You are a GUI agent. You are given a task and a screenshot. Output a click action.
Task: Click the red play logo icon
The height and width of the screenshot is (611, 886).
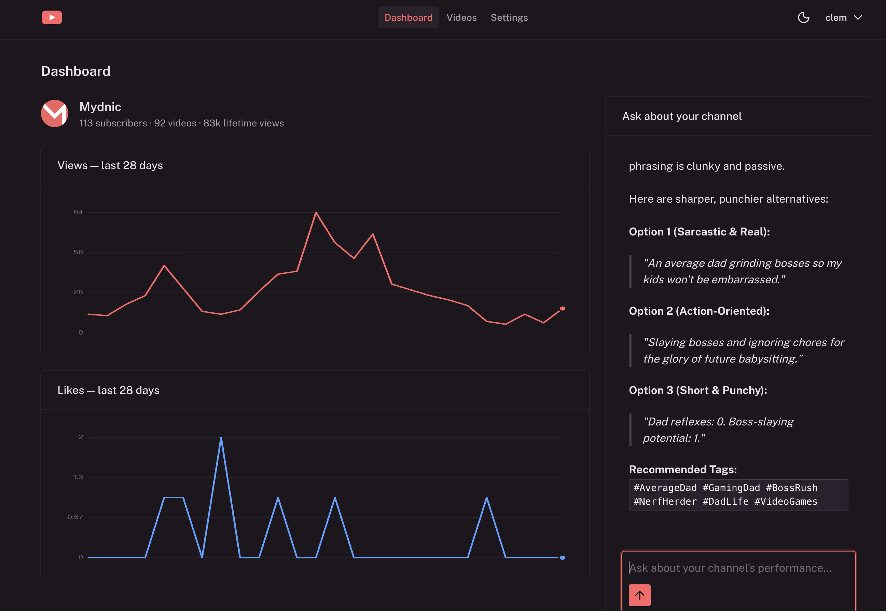click(x=52, y=18)
